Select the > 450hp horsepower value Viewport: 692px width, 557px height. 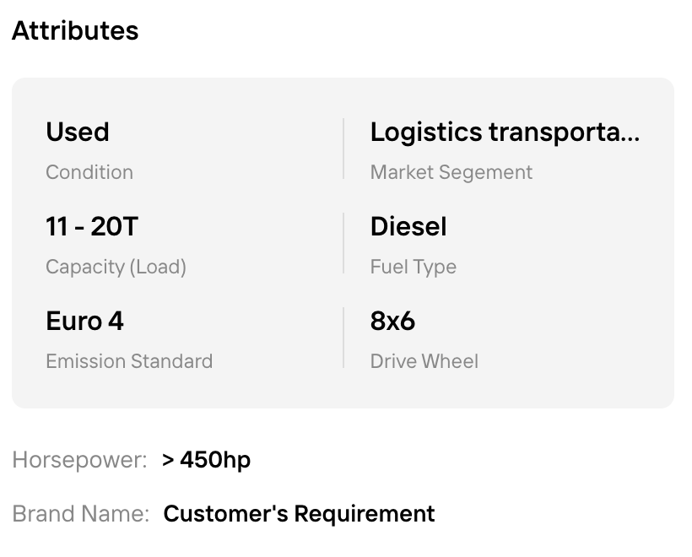206,460
